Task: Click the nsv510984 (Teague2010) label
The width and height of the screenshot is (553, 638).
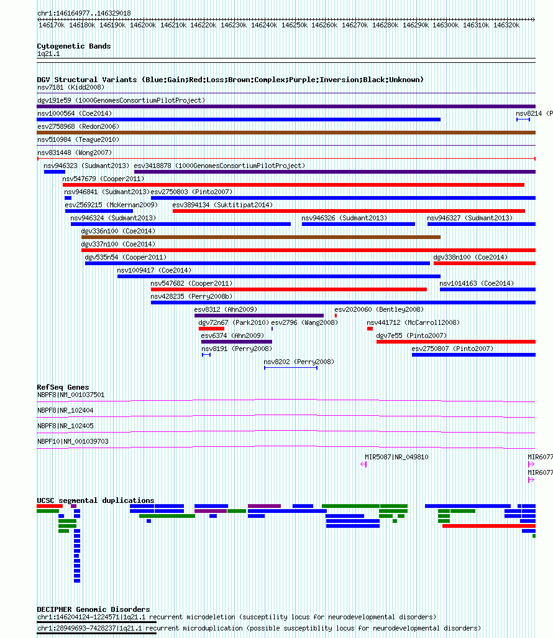Action: (78, 139)
